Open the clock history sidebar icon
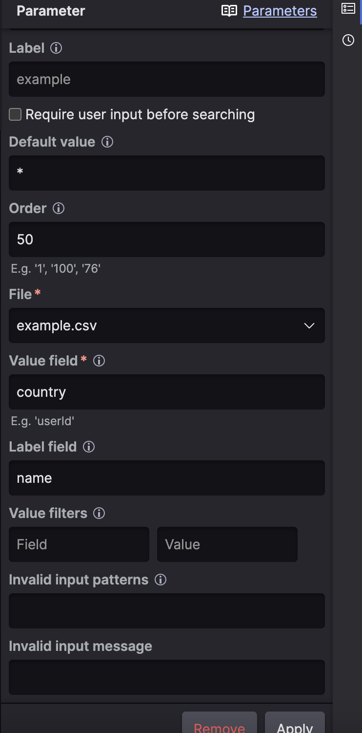This screenshot has width=362, height=733. (x=348, y=40)
